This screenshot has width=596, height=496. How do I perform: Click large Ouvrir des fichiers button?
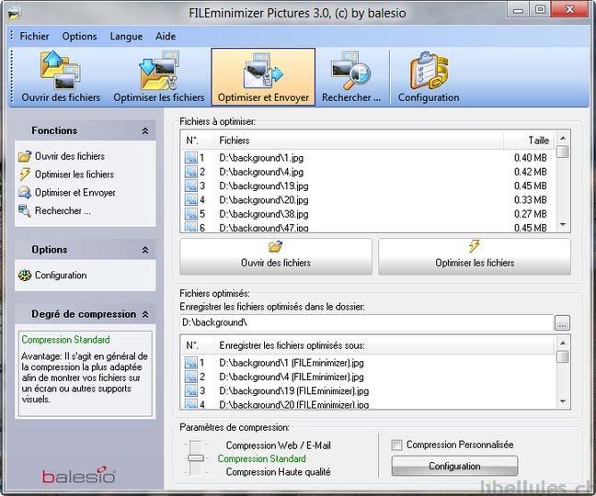click(x=276, y=256)
